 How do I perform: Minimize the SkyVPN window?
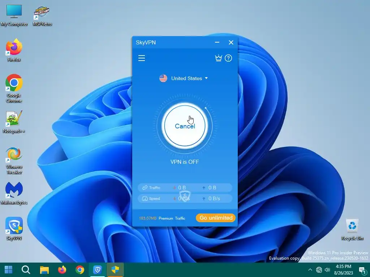tap(217, 43)
